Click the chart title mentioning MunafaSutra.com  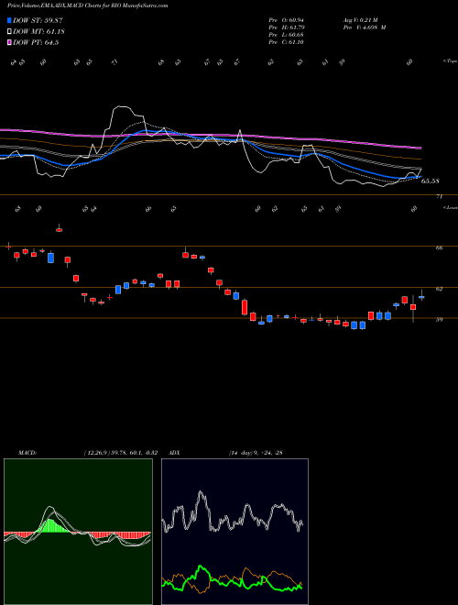pos(88,6)
